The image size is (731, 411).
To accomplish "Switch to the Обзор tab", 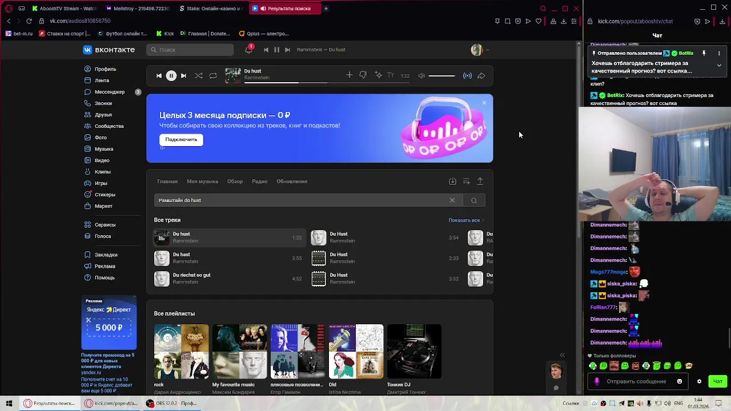I will 235,182.
